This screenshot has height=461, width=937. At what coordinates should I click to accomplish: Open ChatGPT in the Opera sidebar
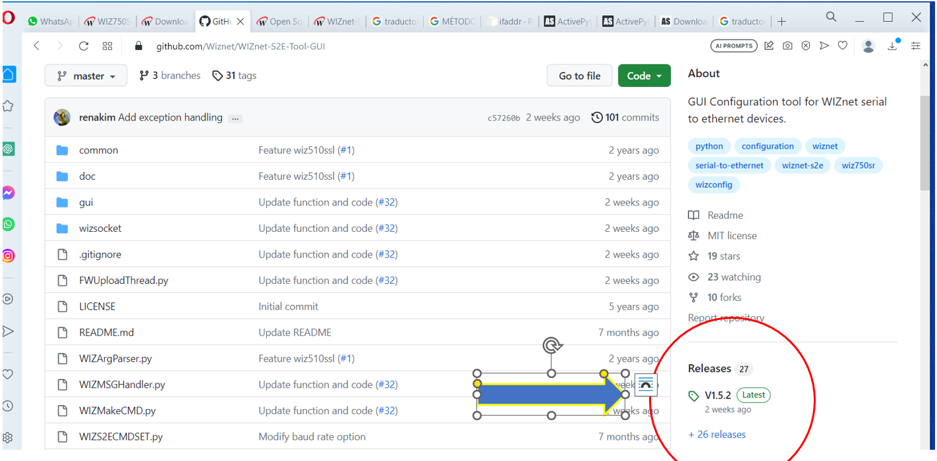pyautogui.click(x=9, y=149)
